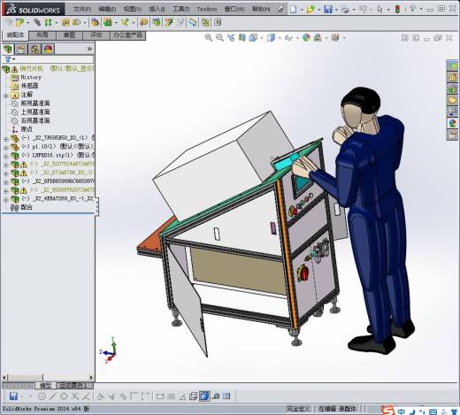Expand the FeatureManager panel double chevron

coord(89,49)
